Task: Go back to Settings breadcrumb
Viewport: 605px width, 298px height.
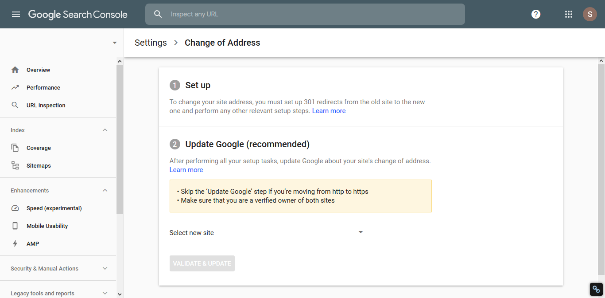Action: point(151,43)
